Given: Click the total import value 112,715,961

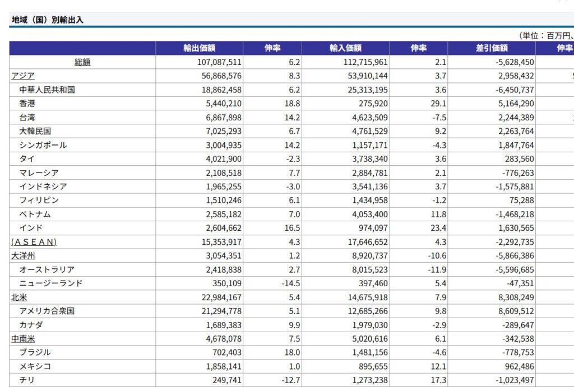Looking at the screenshot, I should [x=365, y=62].
